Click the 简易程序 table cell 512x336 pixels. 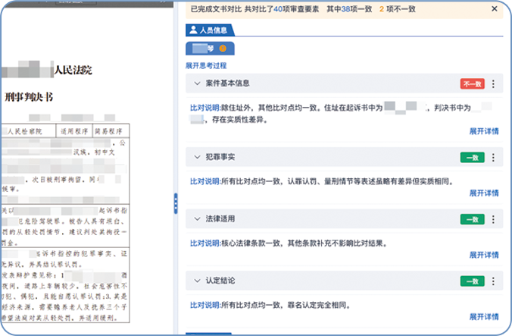(111, 131)
